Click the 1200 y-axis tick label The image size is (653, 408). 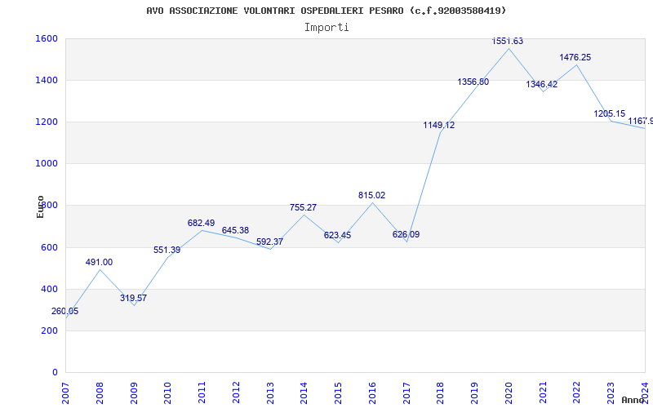[47, 122]
